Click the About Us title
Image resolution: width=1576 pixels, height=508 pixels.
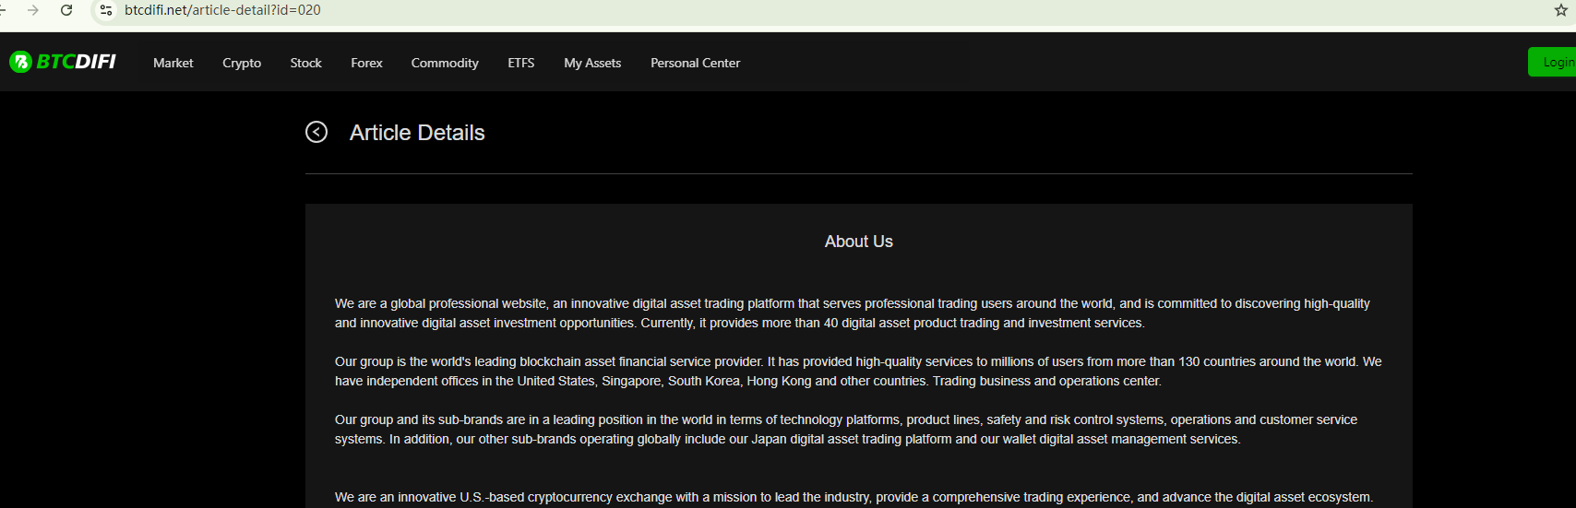859,242
